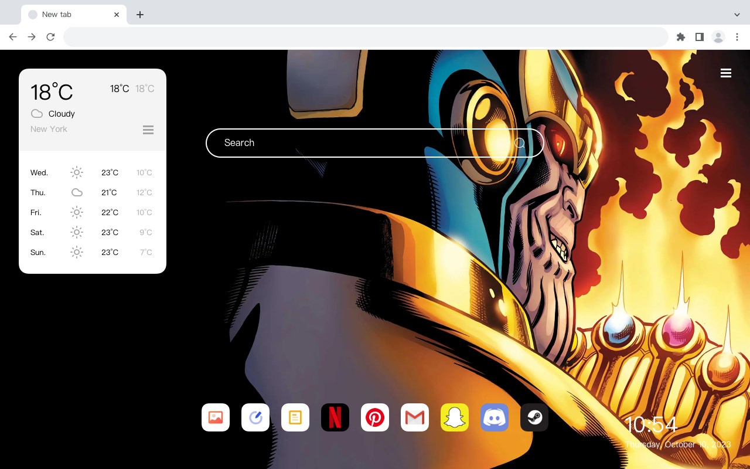
Task: Click the large 18°C current temperature
Action: tap(52, 92)
